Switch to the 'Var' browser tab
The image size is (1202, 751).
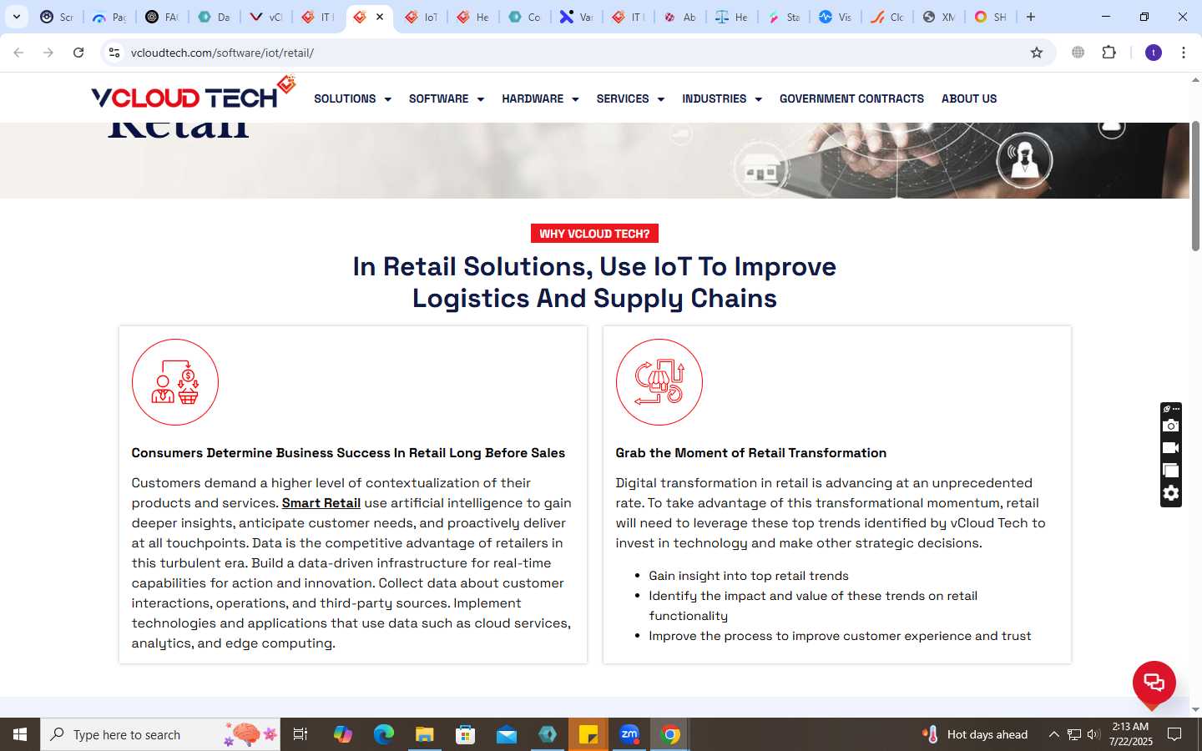(577, 17)
